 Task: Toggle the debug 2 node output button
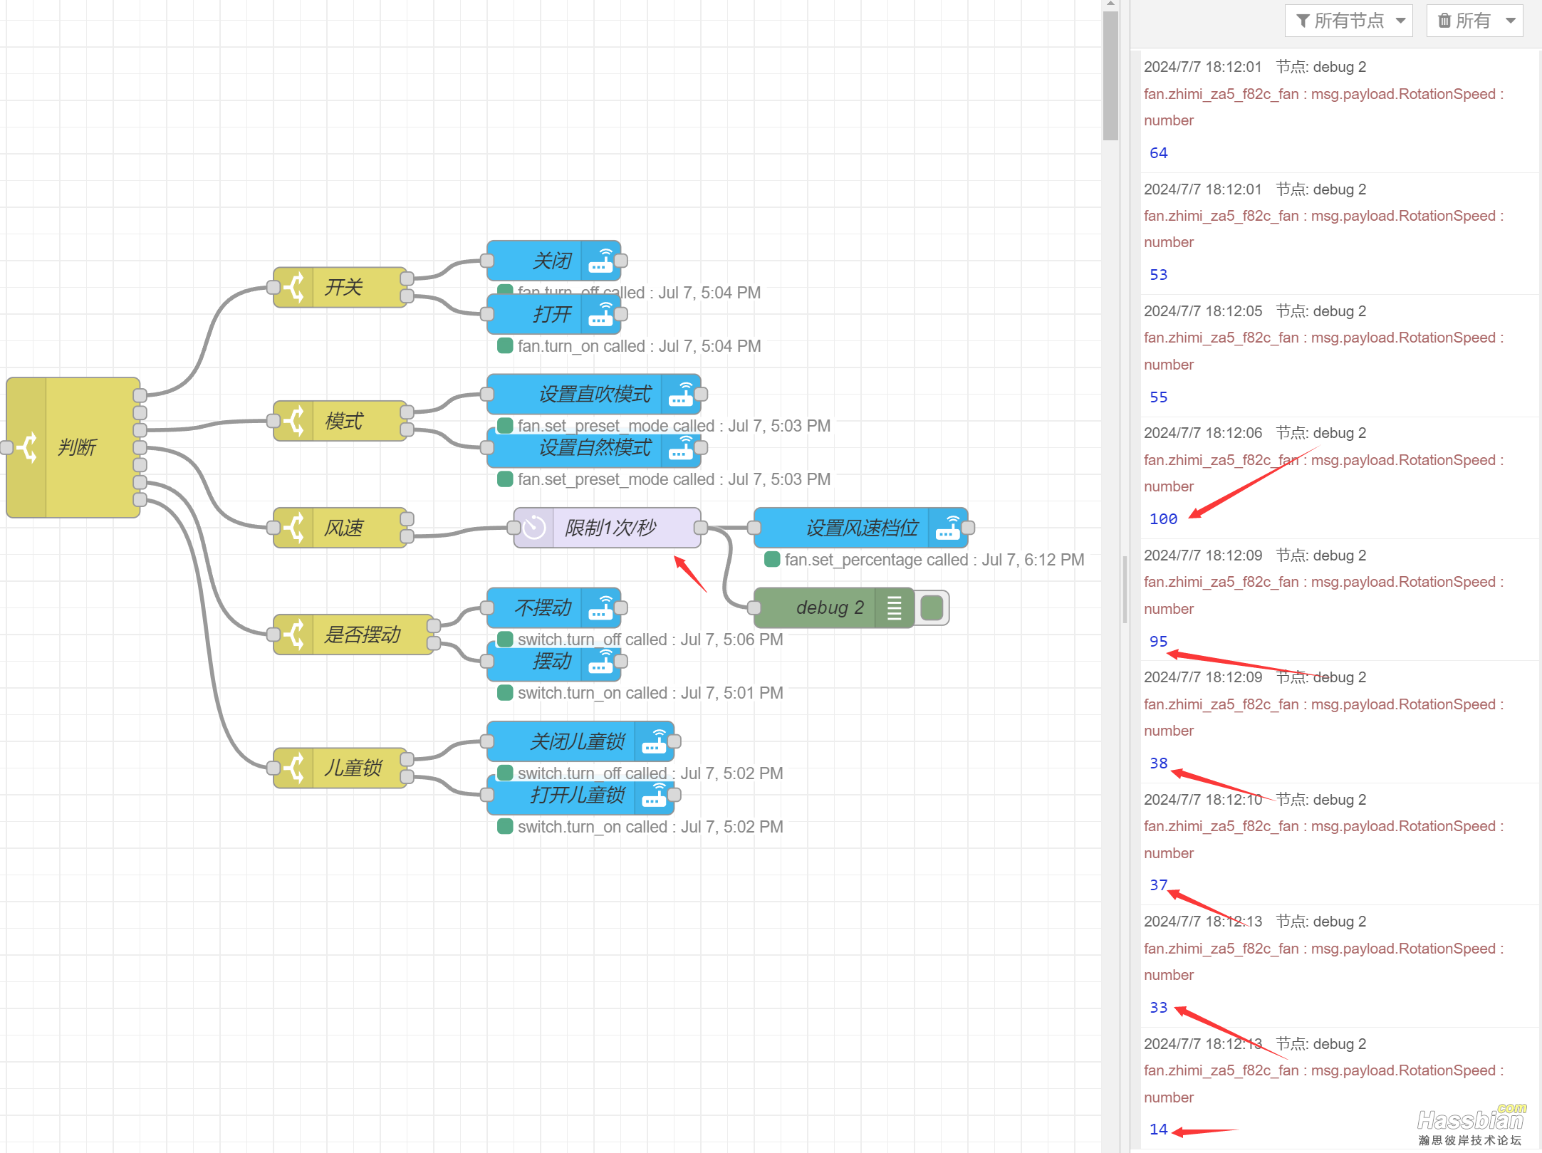(932, 608)
